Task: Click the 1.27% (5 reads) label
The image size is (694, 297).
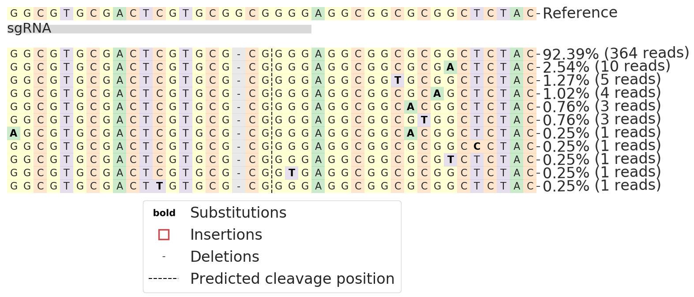Action: point(602,80)
